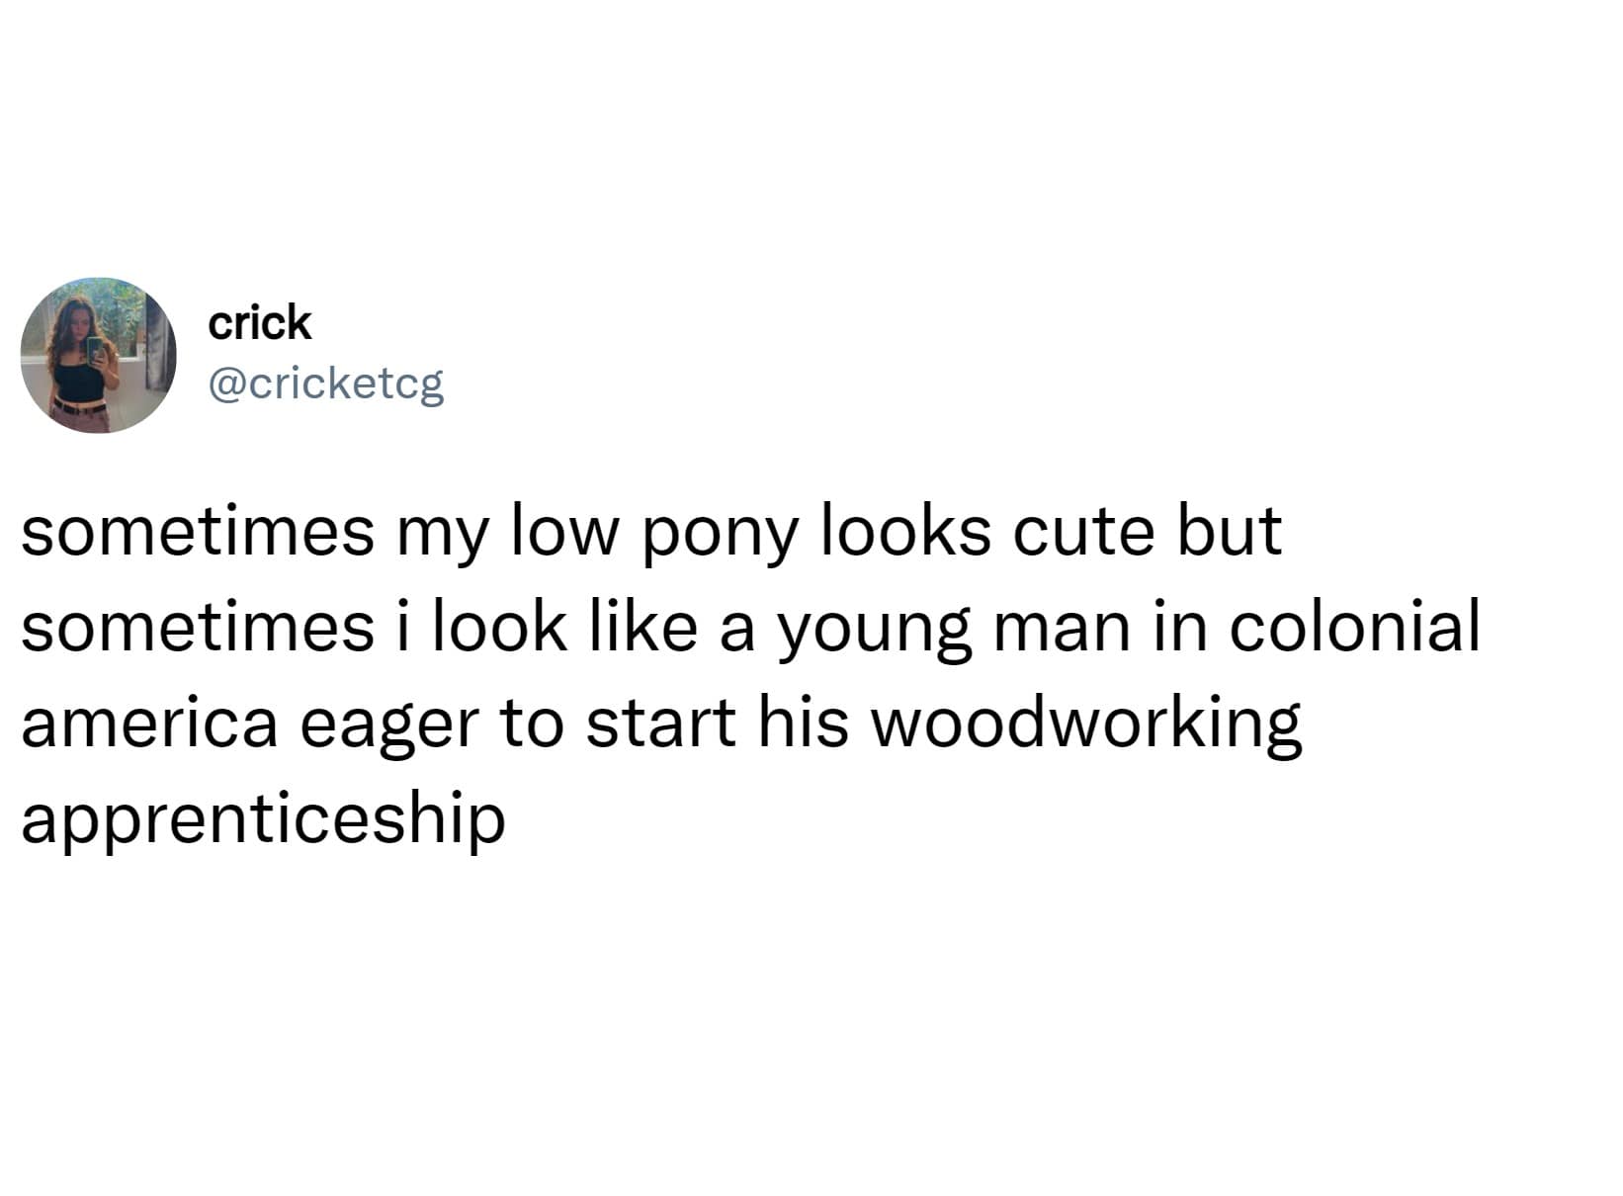Click the word "apprenticeship" in the tweet

pyautogui.click(x=263, y=819)
